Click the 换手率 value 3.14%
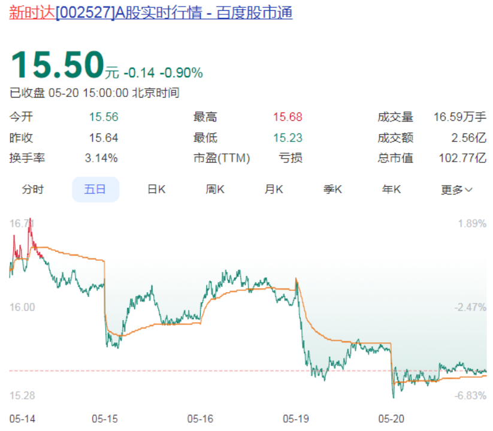493x431 pixels. click(101, 157)
